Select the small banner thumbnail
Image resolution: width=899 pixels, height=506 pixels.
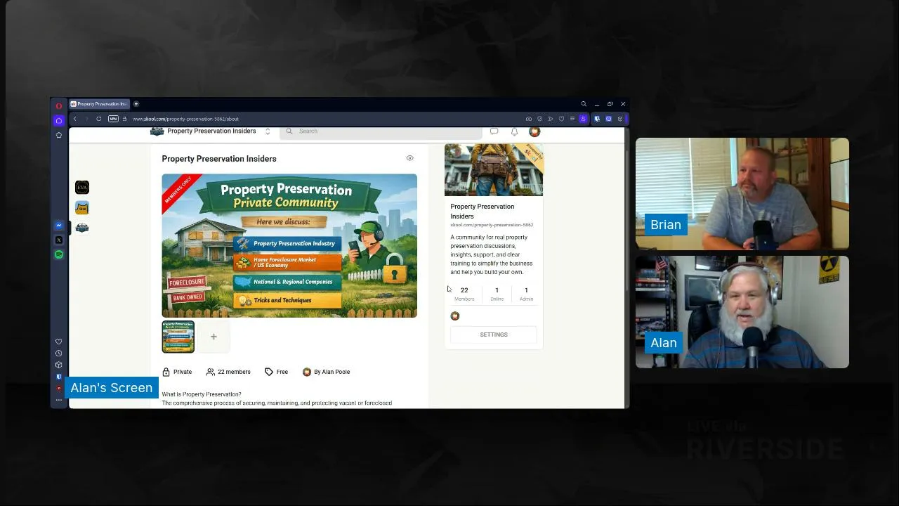tap(178, 337)
